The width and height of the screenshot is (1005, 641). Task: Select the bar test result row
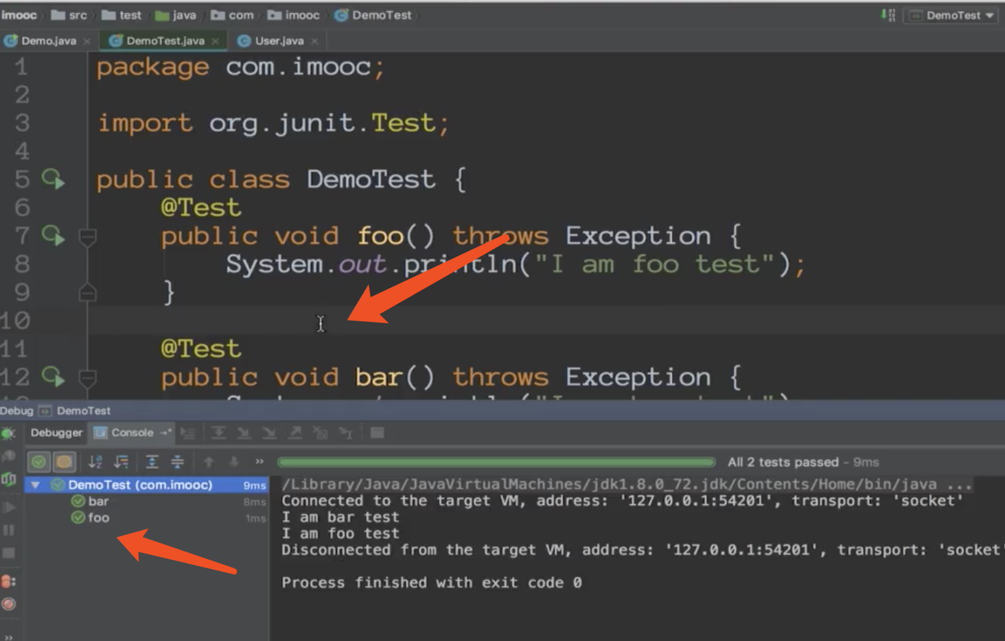tap(145, 501)
